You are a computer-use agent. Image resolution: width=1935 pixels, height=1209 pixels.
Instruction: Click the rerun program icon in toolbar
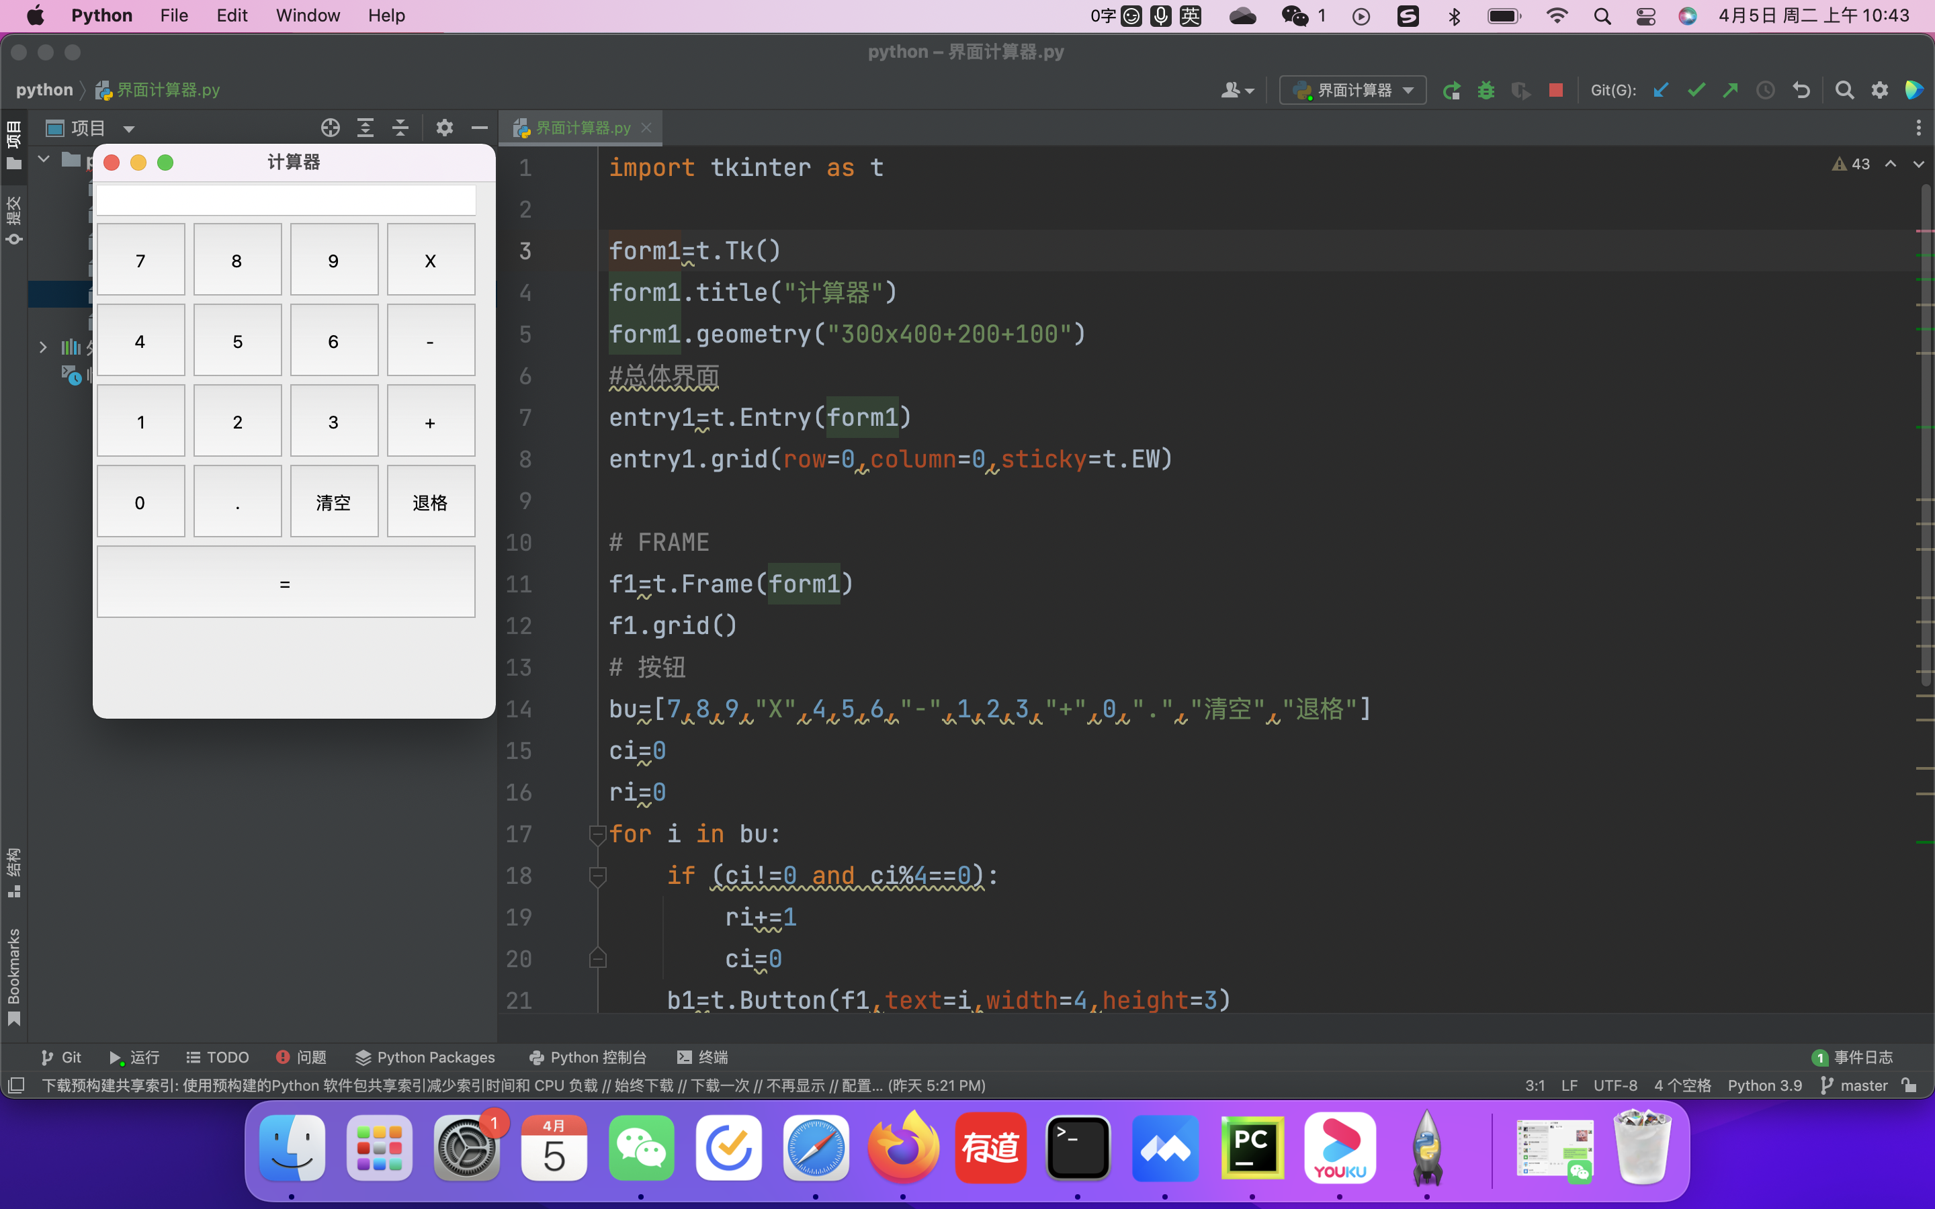tap(1451, 91)
